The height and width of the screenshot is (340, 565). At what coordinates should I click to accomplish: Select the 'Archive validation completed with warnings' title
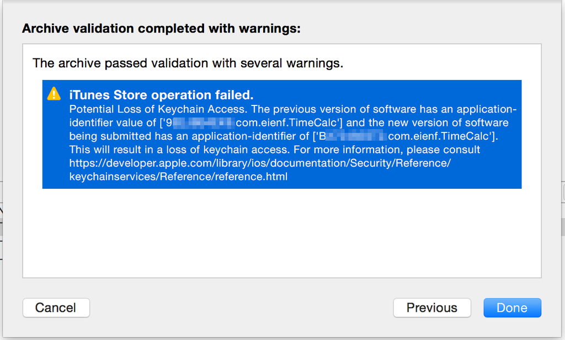(160, 28)
